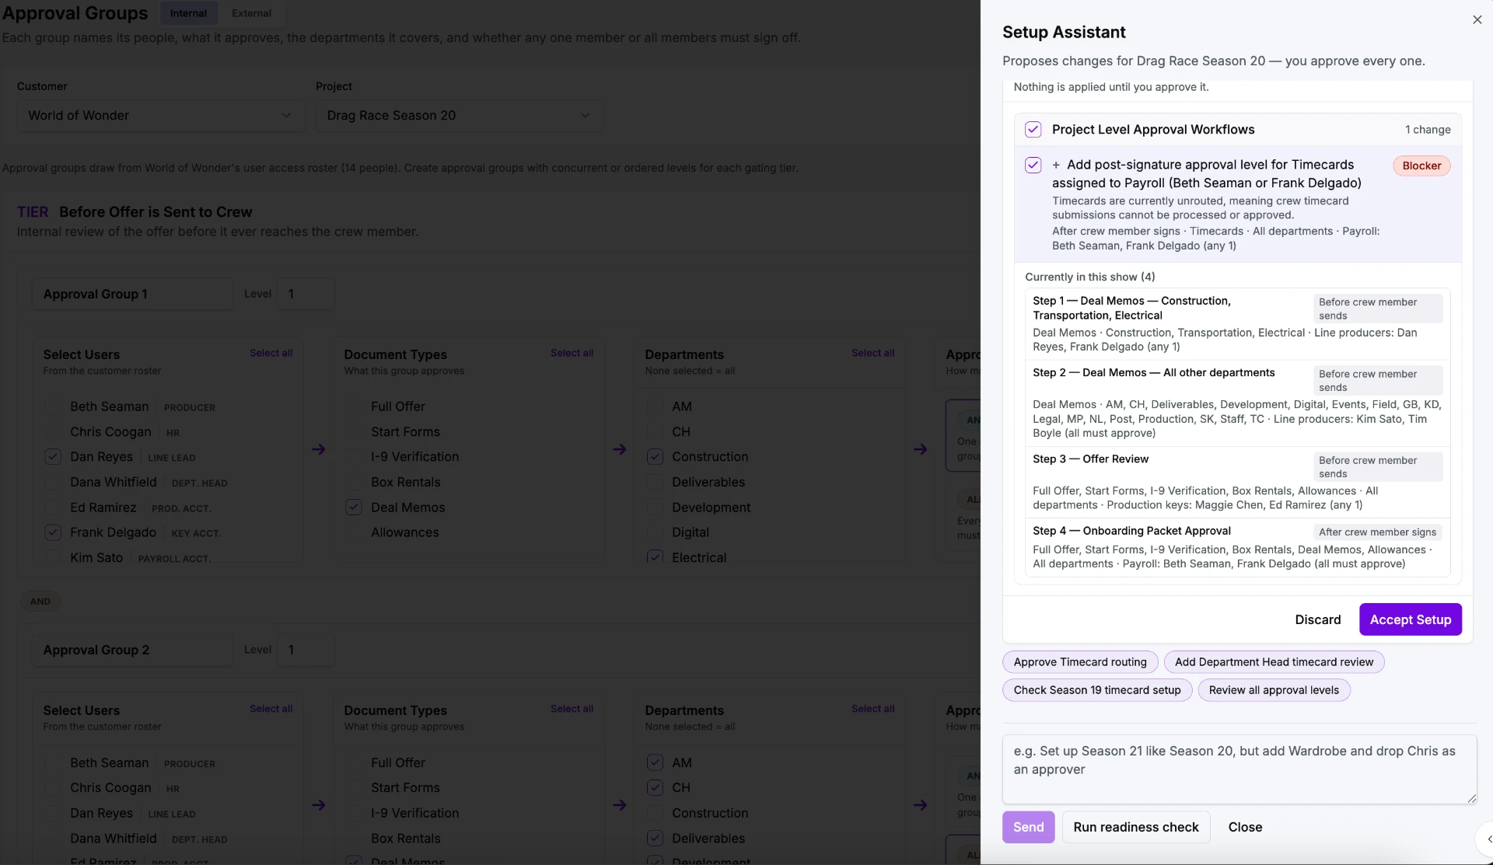The width and height of the screenshot is (1493, 865).
Task: Focus the Setup Assistant message text box
Action: point(1240,769)
